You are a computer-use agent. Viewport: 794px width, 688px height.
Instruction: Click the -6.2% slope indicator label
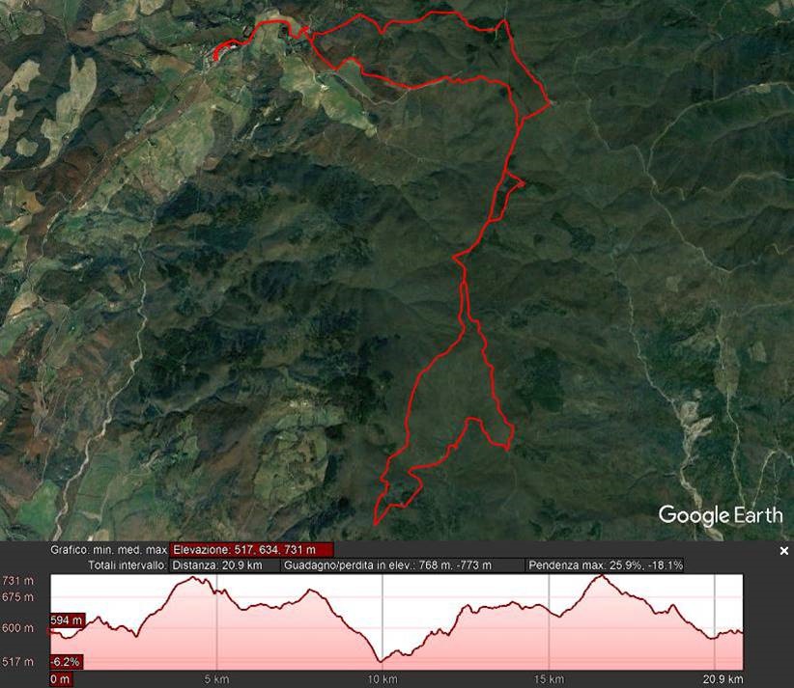67,662
